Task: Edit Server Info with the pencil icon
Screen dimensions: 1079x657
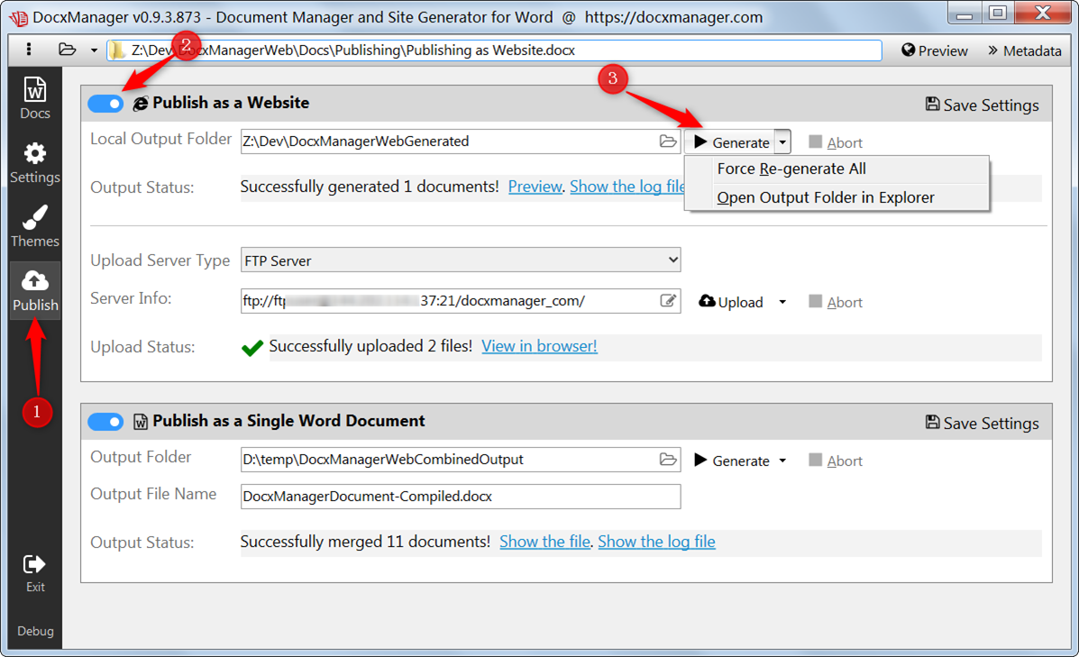Action: tap(667, 301)
